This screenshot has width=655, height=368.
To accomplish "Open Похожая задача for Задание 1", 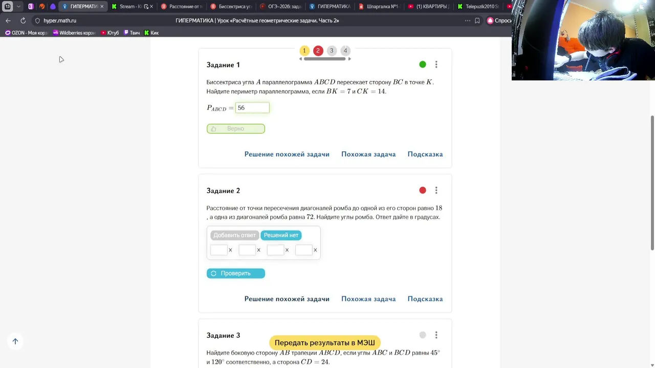I will (x=368, y=154).
